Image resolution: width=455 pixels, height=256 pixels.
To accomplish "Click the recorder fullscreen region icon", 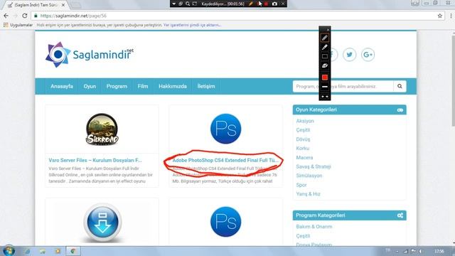I will pos(195,4).
